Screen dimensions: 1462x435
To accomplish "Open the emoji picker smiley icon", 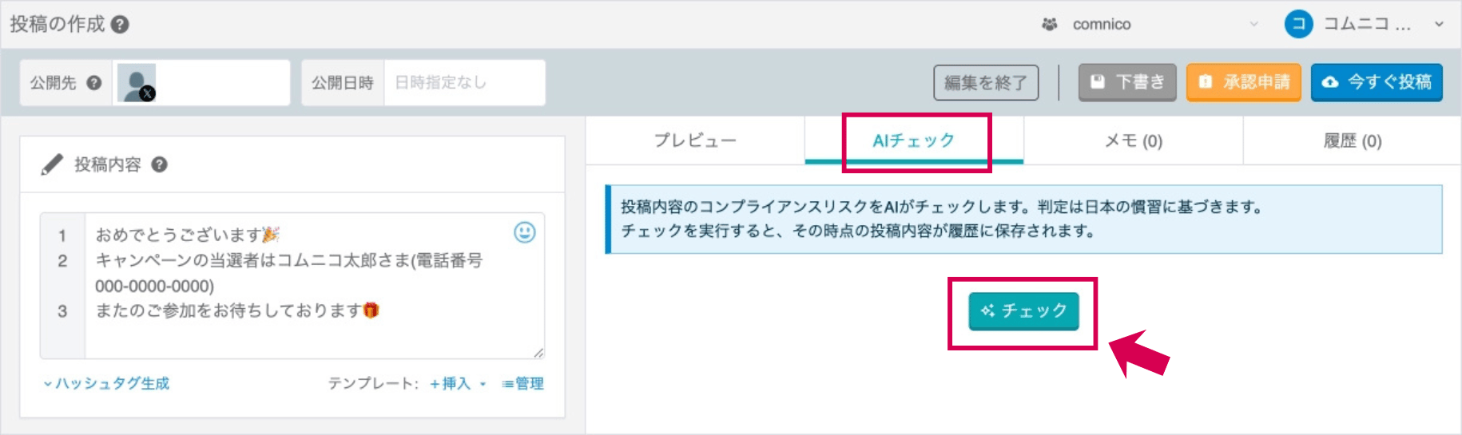I will click(x=525, y=232).
